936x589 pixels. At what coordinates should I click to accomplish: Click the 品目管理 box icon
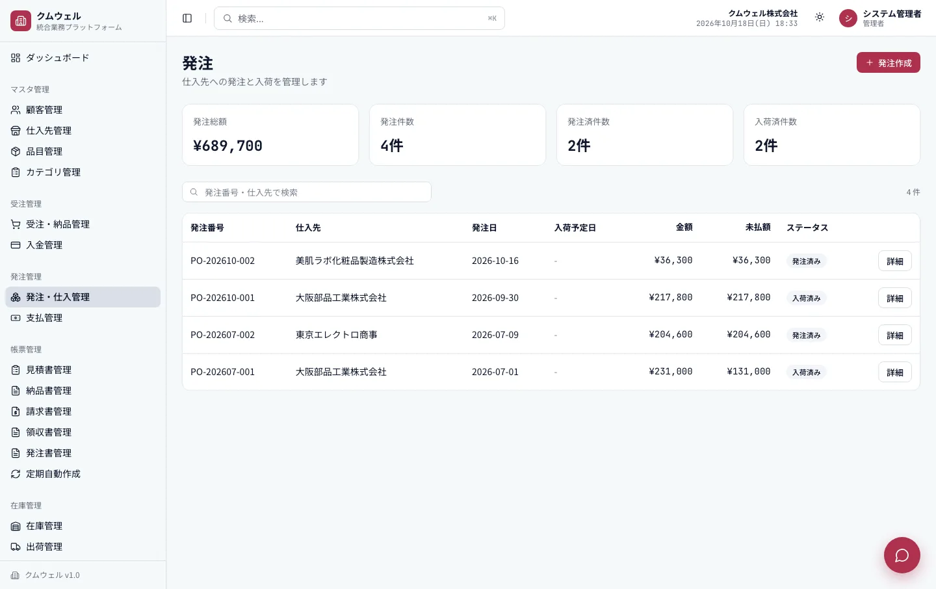(16, 151)
